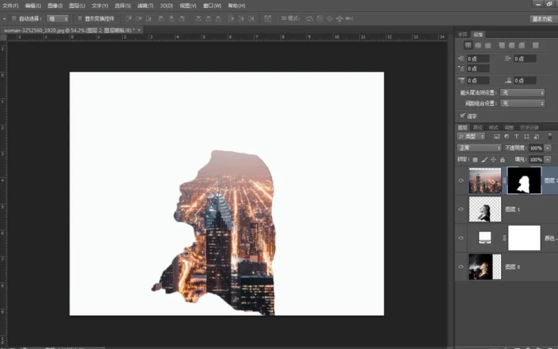This screenshot has height=349, width=558.
Task: Hide the 图层 2 layer with eye icon
Action: 461,180
